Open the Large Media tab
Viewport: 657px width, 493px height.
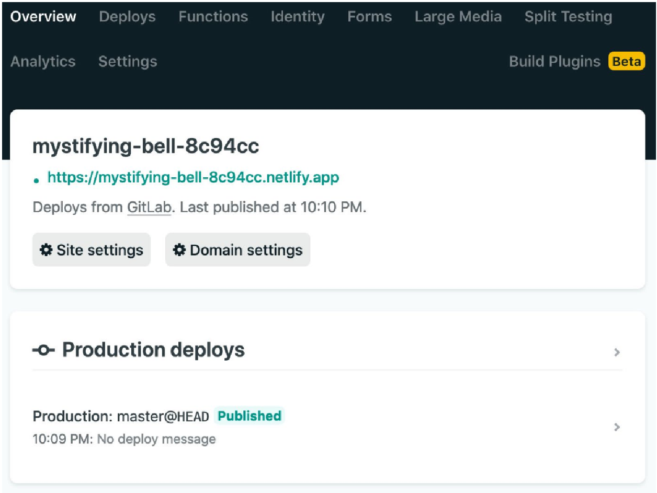[x=458, y=17]
